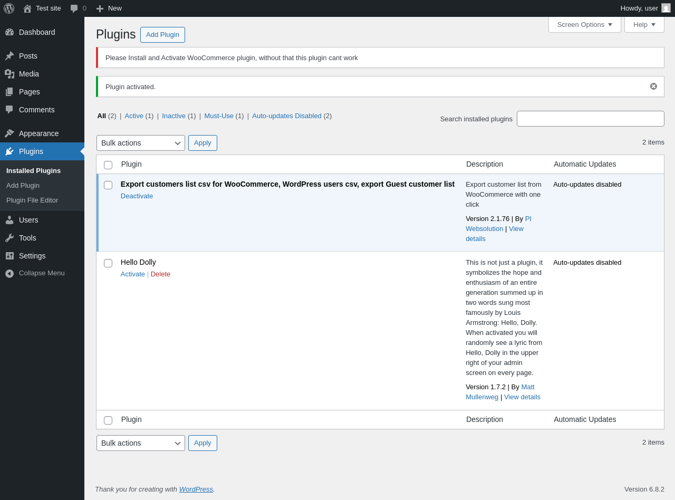Expand the Screen Options panel
The image size is (675, 500).
(x=585, y=24)
